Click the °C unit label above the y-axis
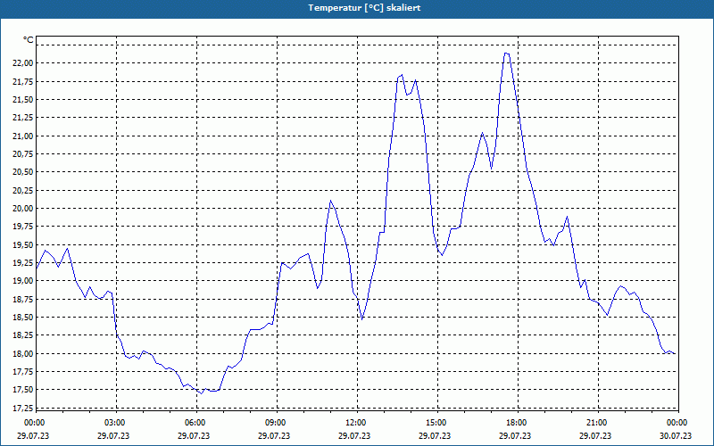The height and width of the screenshot is (446, 714). pos(29,40)
